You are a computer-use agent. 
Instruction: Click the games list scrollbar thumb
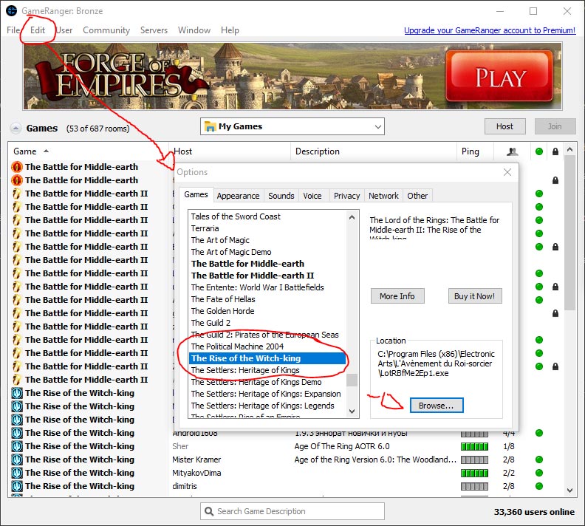click(352, 380)
